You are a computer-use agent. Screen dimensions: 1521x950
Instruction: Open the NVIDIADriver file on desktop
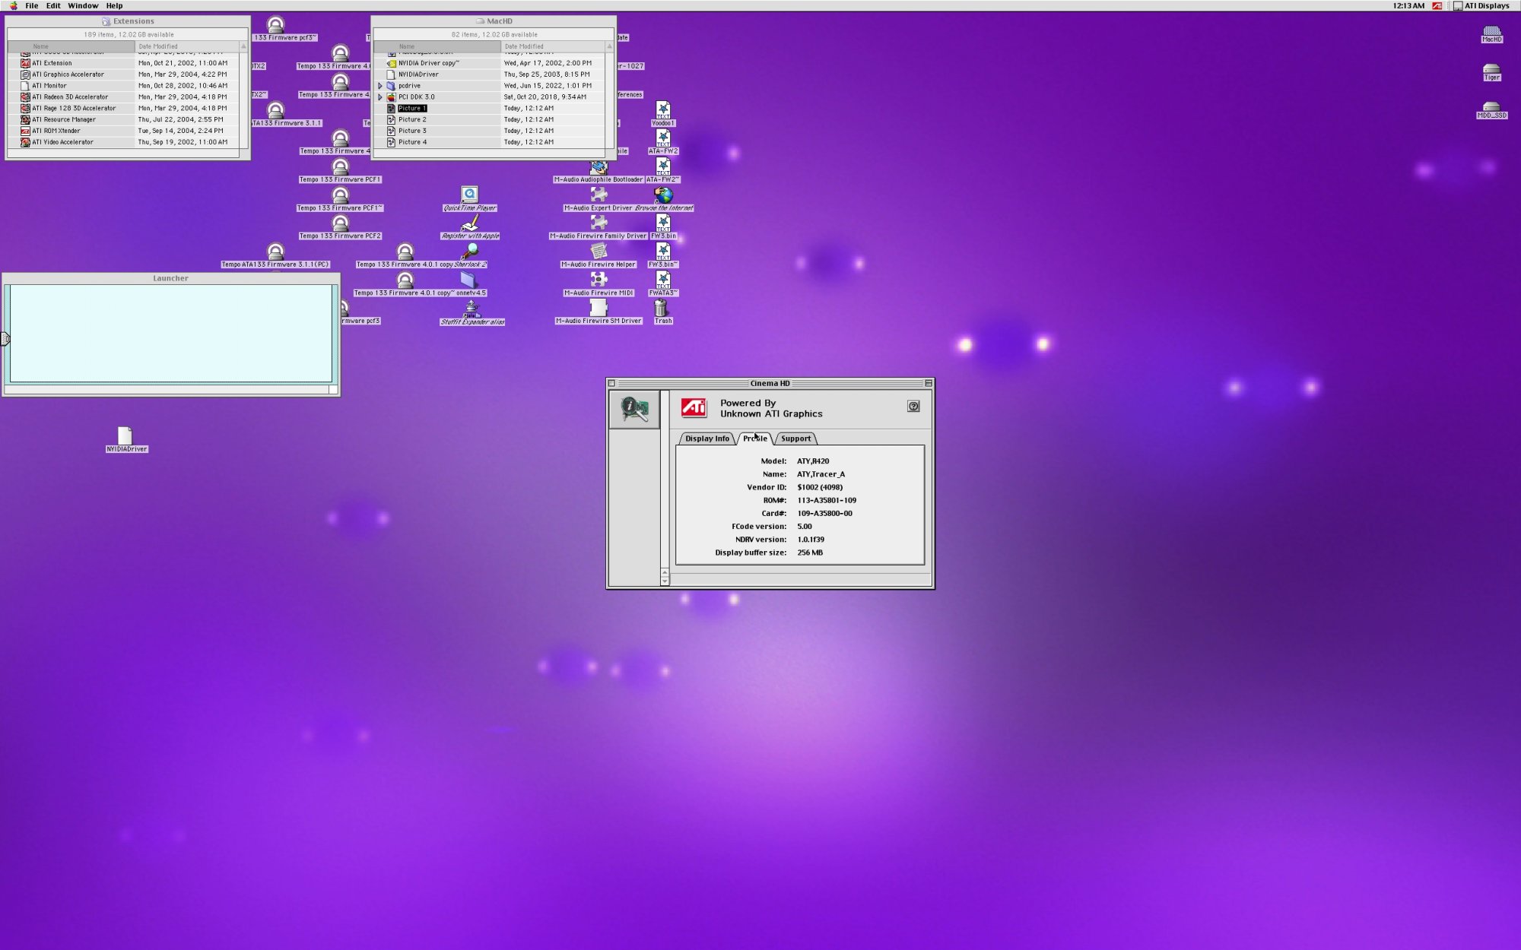(125, 435)
